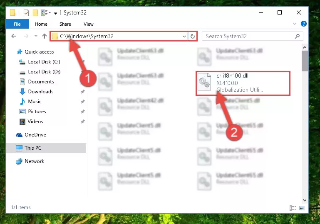Image resolution: width=320 pixels, height=224 pixels.
Task: Close the System32 window
Action: [x=299, y=12]
